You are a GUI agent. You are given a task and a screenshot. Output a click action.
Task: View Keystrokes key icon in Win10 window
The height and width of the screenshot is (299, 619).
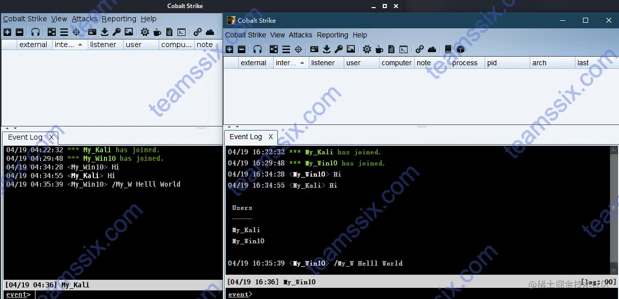[339, 49]
